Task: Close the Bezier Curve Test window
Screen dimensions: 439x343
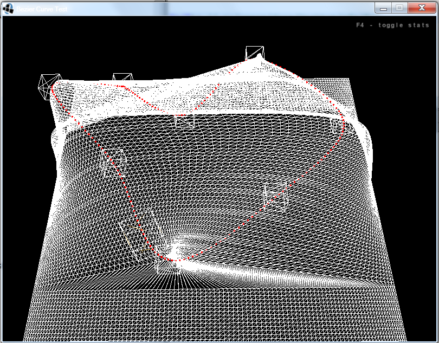Action: (422, 8)
